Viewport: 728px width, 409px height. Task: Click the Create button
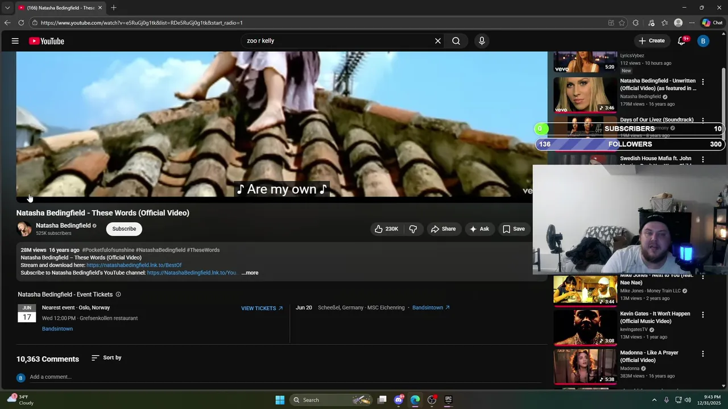pyautogui.click(x=652, y=41)
